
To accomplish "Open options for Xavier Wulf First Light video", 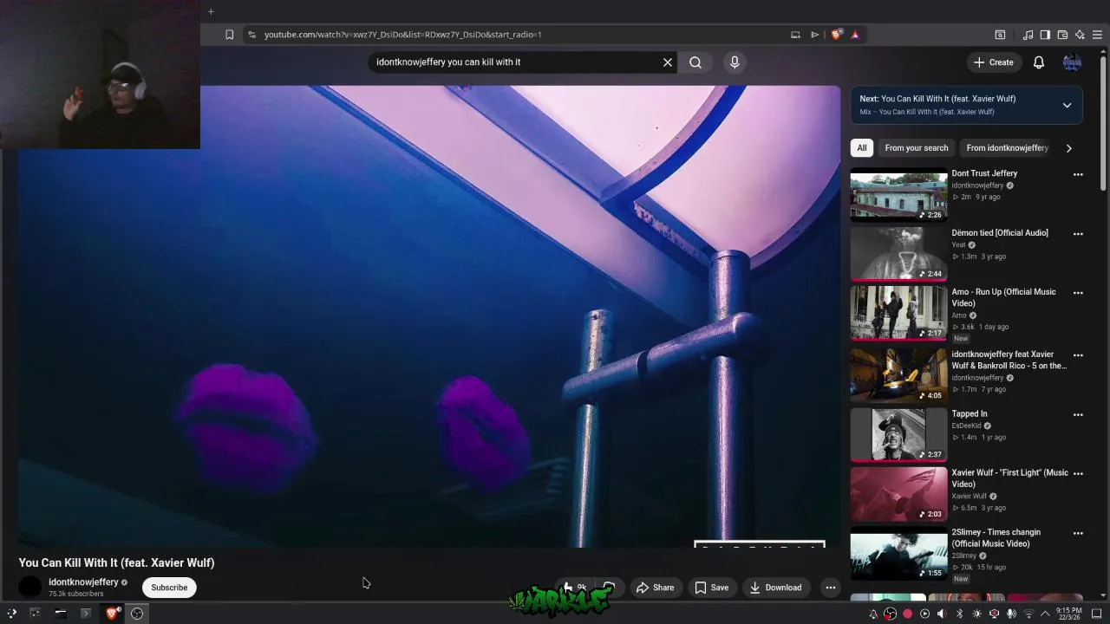I will (x=1078, y=474).
